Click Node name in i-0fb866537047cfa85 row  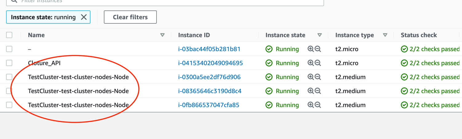click(x=78, y=105)
